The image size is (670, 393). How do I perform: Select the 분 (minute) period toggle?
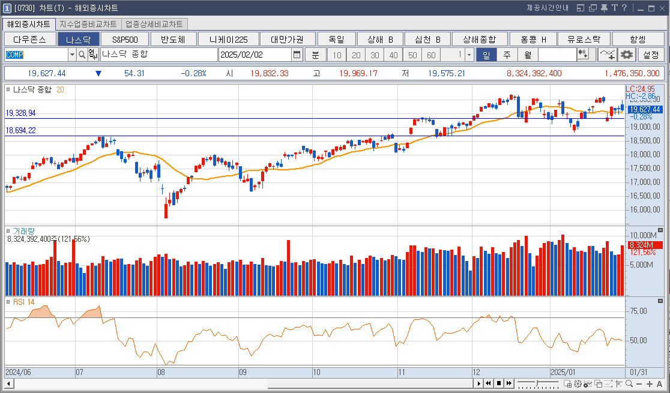(x=315, y=55)
